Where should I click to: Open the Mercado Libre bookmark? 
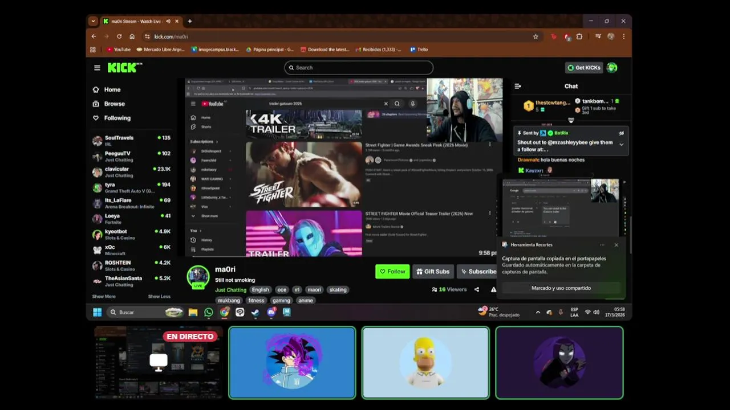coord(161,50)
